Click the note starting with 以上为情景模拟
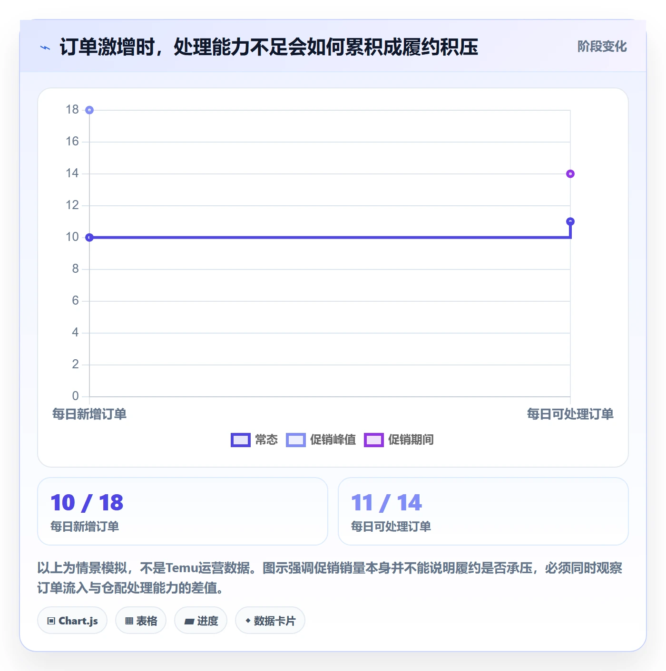666x671 pixels. click(330, 578)
